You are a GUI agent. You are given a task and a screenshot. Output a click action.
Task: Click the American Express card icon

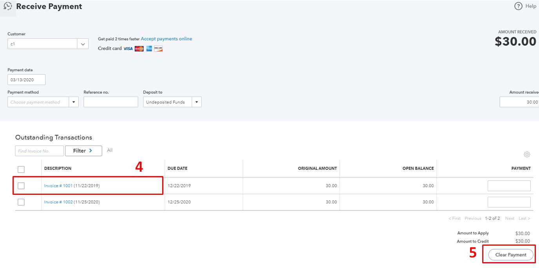click(x=148, y=49)
